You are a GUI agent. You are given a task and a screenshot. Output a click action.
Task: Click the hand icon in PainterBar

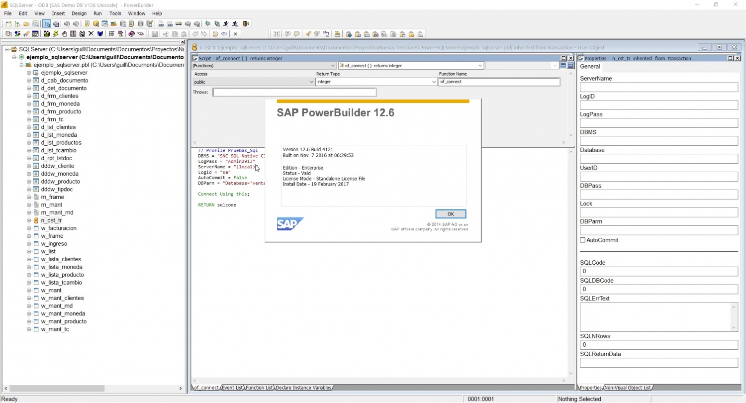pos(65,34)
